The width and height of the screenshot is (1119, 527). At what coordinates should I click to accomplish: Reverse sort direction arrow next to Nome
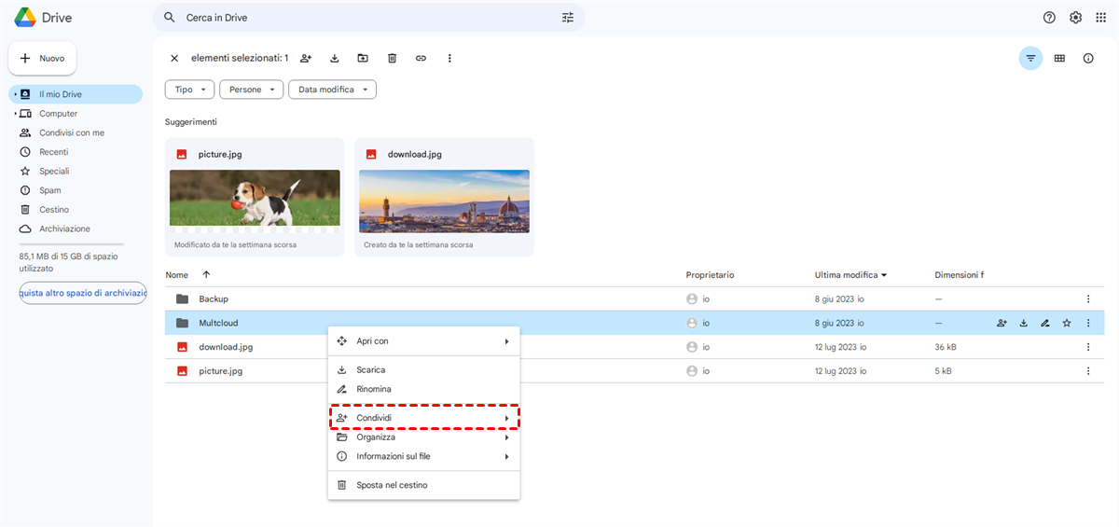pyautogui.click(x=206, y=275)
